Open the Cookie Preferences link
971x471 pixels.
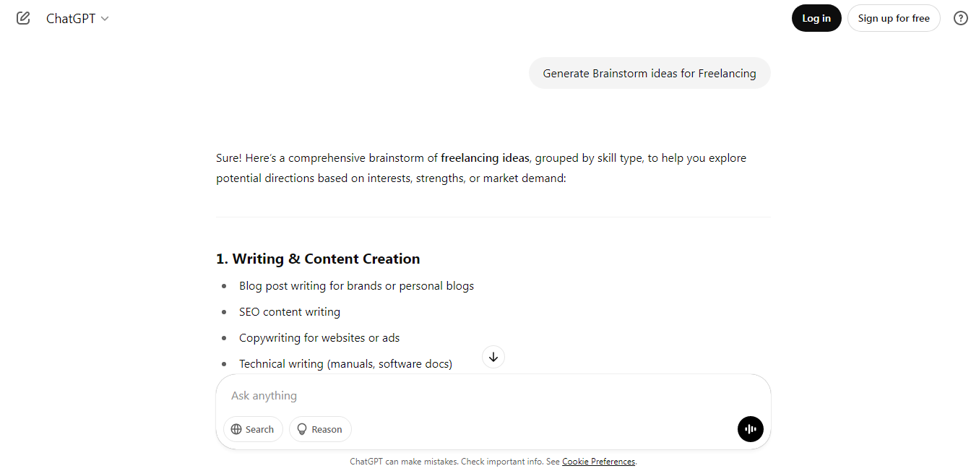(598, 462)
